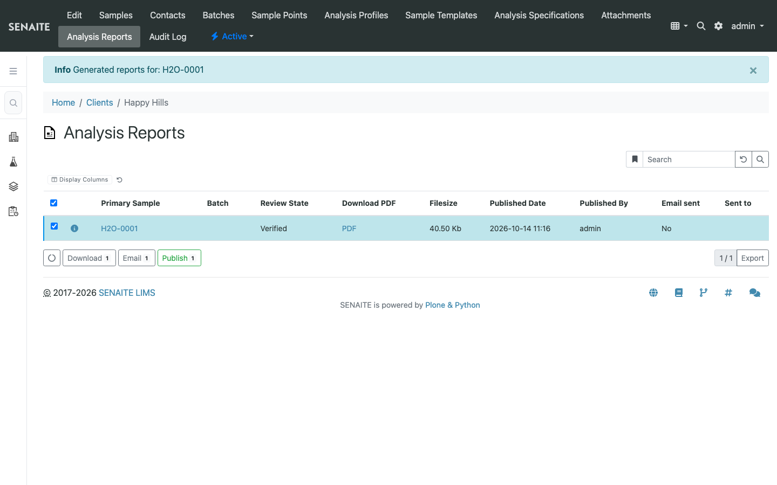This screenshot has height=485, width=777.
Task: Open the SENAITE LIMS footer link
Action: point(127,293)
